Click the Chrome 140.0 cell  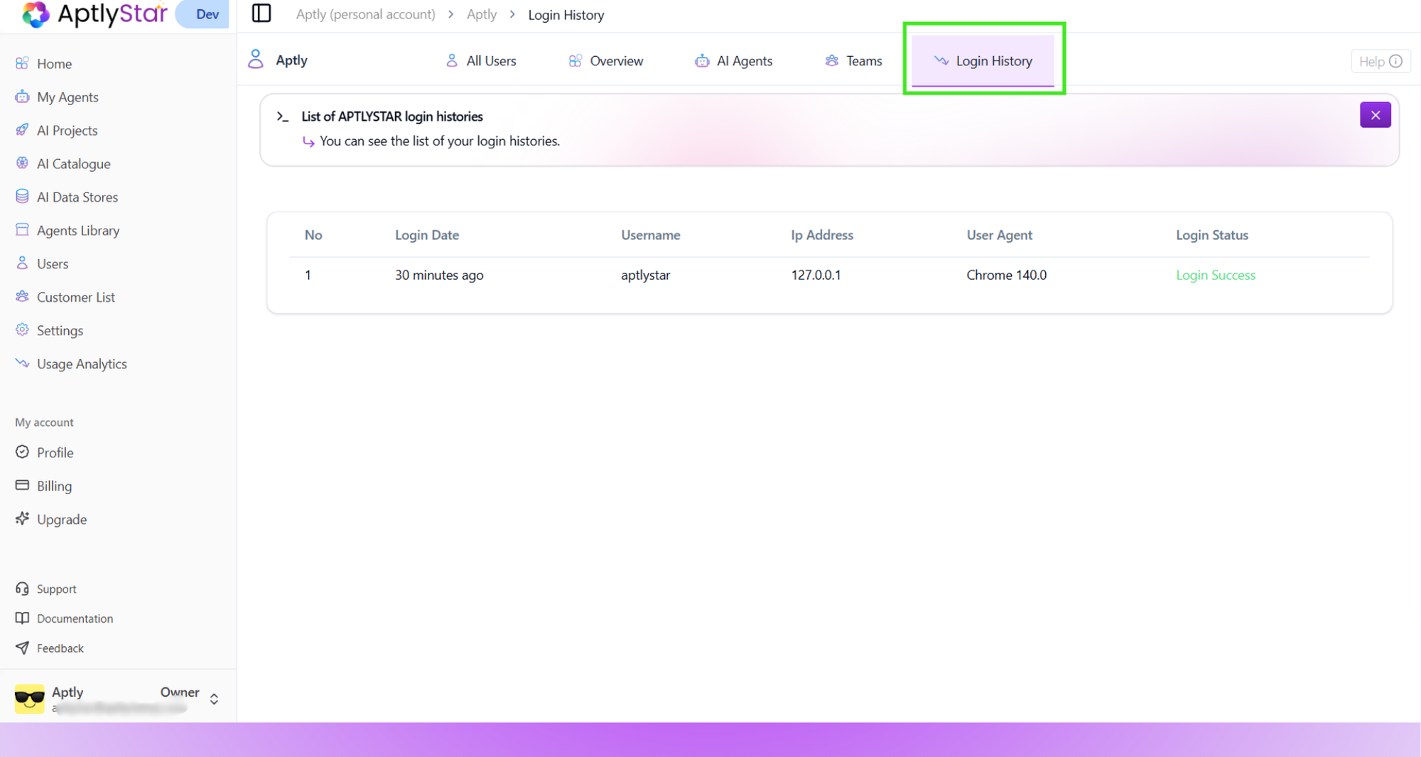(1006, 275)
